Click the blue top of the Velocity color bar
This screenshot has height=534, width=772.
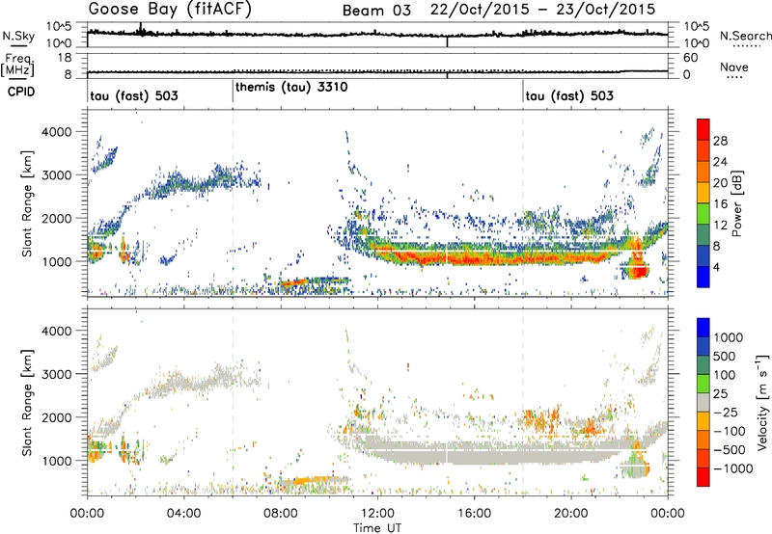(x=703, y=328)
